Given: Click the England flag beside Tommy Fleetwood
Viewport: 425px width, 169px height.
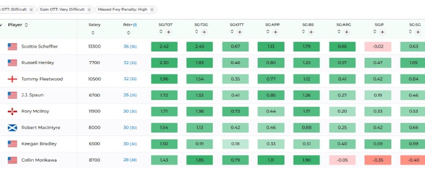Looking at the screenshot, I should pos(12,79).
